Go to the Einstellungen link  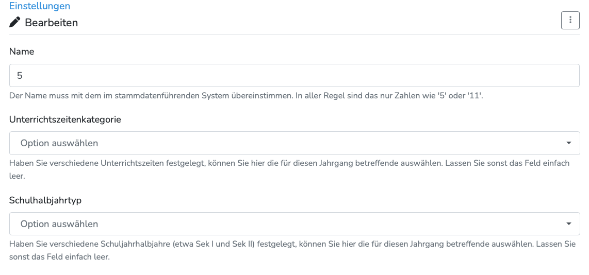(40, 6)
